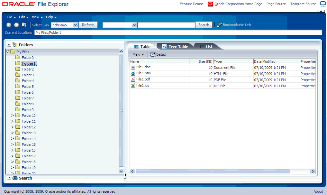The image size is (327, 195).
Task: Click the Bookmarkable Link chain icon
Action: click(219, 24)
